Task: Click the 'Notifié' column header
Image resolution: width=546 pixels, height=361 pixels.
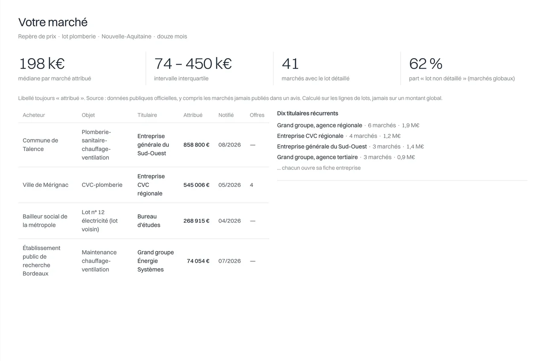Action: 226,115
